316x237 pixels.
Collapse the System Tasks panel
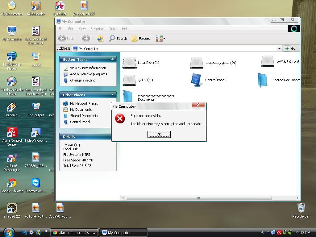[112, 60]
